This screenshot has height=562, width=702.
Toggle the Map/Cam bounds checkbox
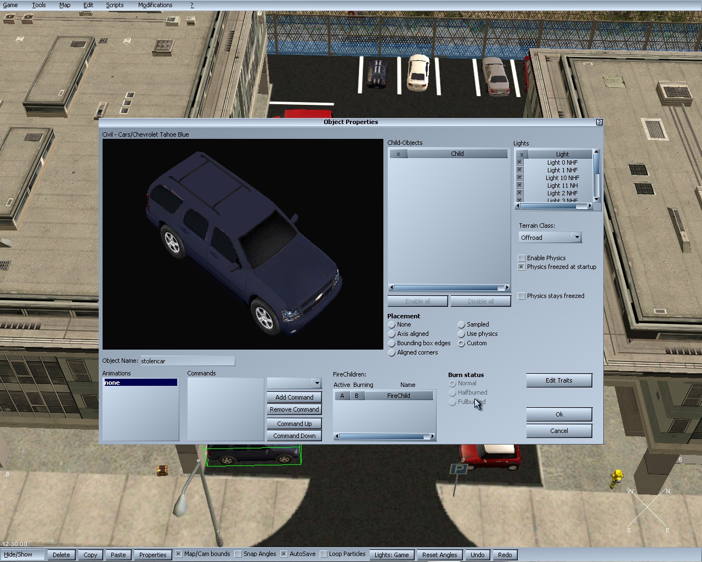(x=178, y=554)
